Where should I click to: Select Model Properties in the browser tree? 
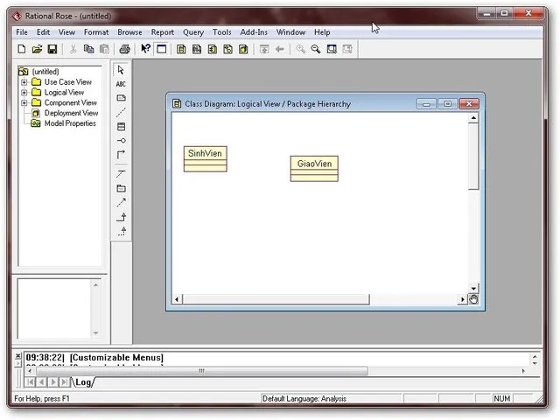click(69, 123)
